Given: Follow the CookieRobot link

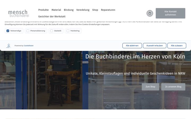Looking at the screenshot, I should click(28, 46).
